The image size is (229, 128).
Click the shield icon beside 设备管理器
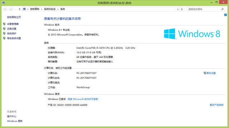(4, 24)
